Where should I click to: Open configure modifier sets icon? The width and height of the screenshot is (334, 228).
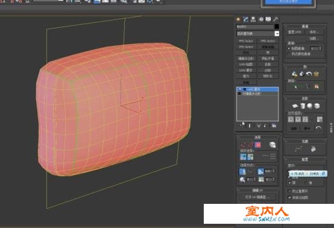click(274, 125)
